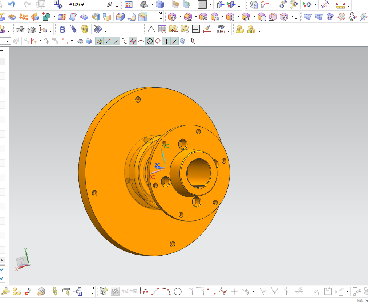Open the boolean operations dropdown arrow
This screenshot has width=368, height=302.
54,17
